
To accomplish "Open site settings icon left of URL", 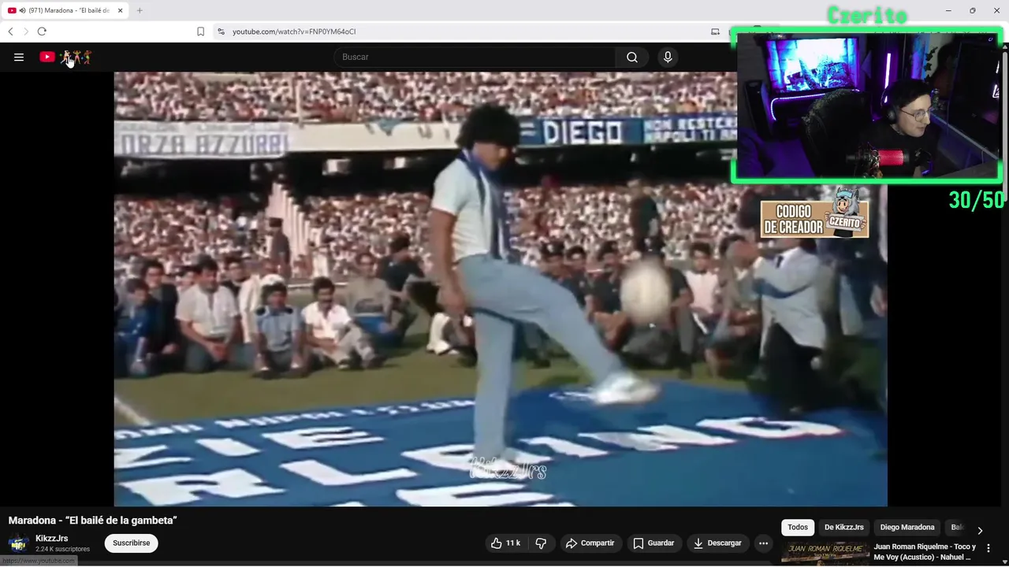I will pyautogui.click(x=221, y=31).
